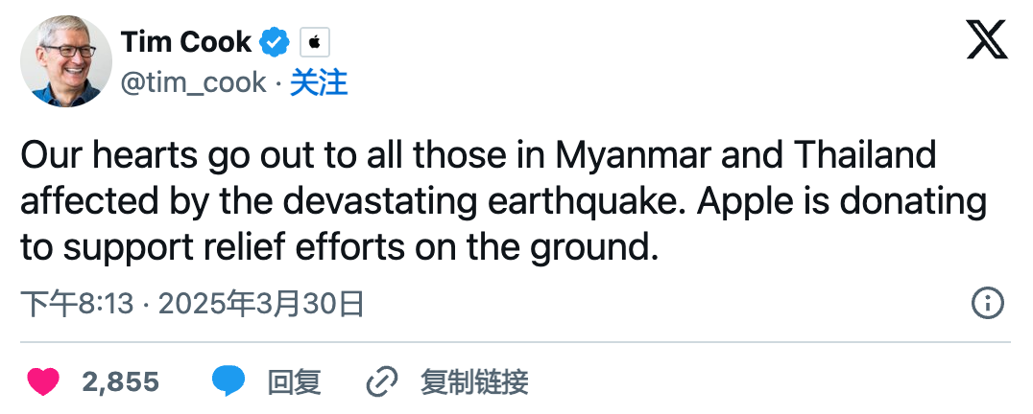Click the blue reply bubble icon
The image size is (1033, 414).
pyautogui.click(x=228, y=382)
